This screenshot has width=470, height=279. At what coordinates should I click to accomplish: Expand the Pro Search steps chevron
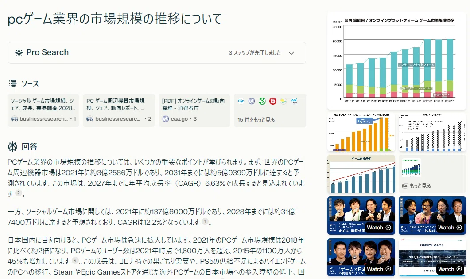click(291, 53)
